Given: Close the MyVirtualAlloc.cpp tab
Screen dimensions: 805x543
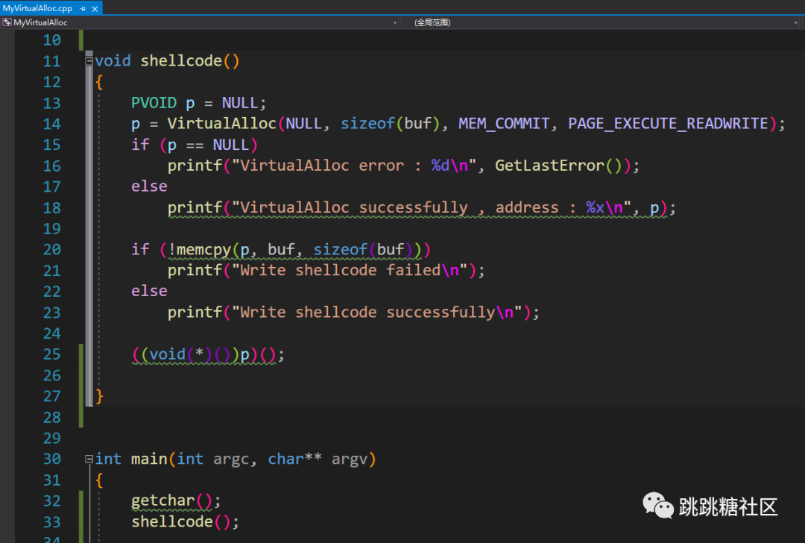Looking at the screenshot, I should [93, 8].
